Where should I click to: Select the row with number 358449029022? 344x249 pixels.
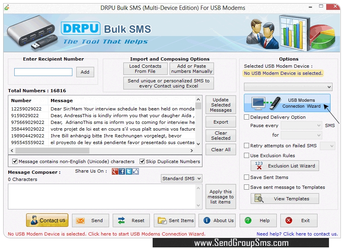coord(102,129)
